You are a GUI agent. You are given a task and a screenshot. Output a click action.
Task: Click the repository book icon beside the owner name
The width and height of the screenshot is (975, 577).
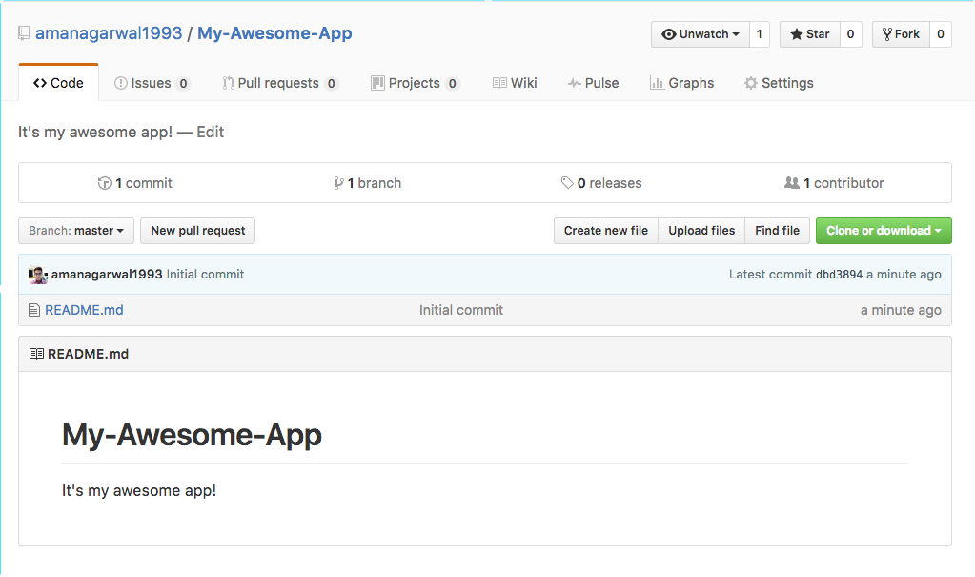pos(24,34)
